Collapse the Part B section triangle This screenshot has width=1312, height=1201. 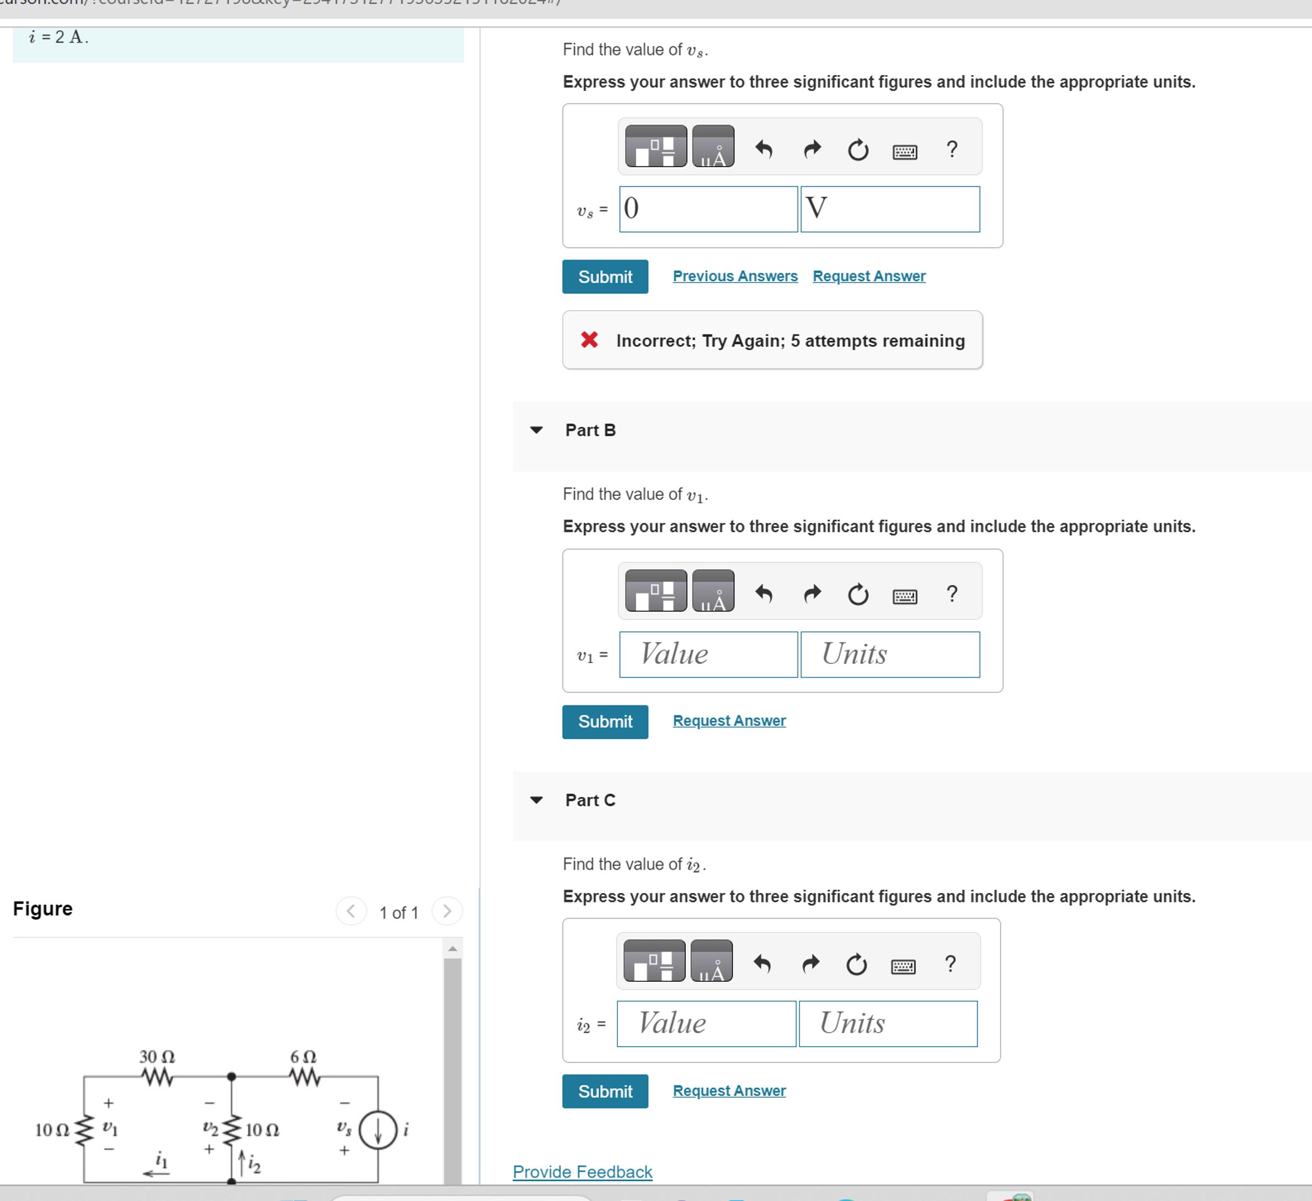pos(536,431)
